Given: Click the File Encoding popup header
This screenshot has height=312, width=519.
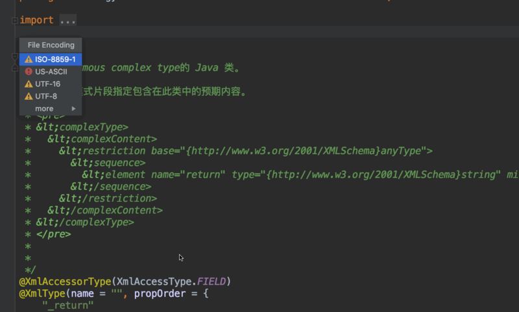Looking at the screenshot, I should 51,45.
